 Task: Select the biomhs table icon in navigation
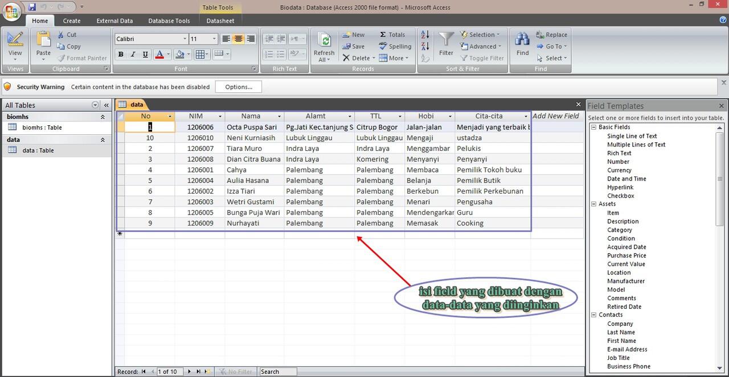(x=12, y=128)
